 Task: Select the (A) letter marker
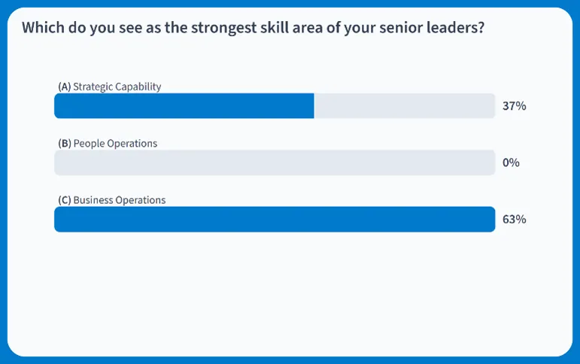tap(64, 86)
